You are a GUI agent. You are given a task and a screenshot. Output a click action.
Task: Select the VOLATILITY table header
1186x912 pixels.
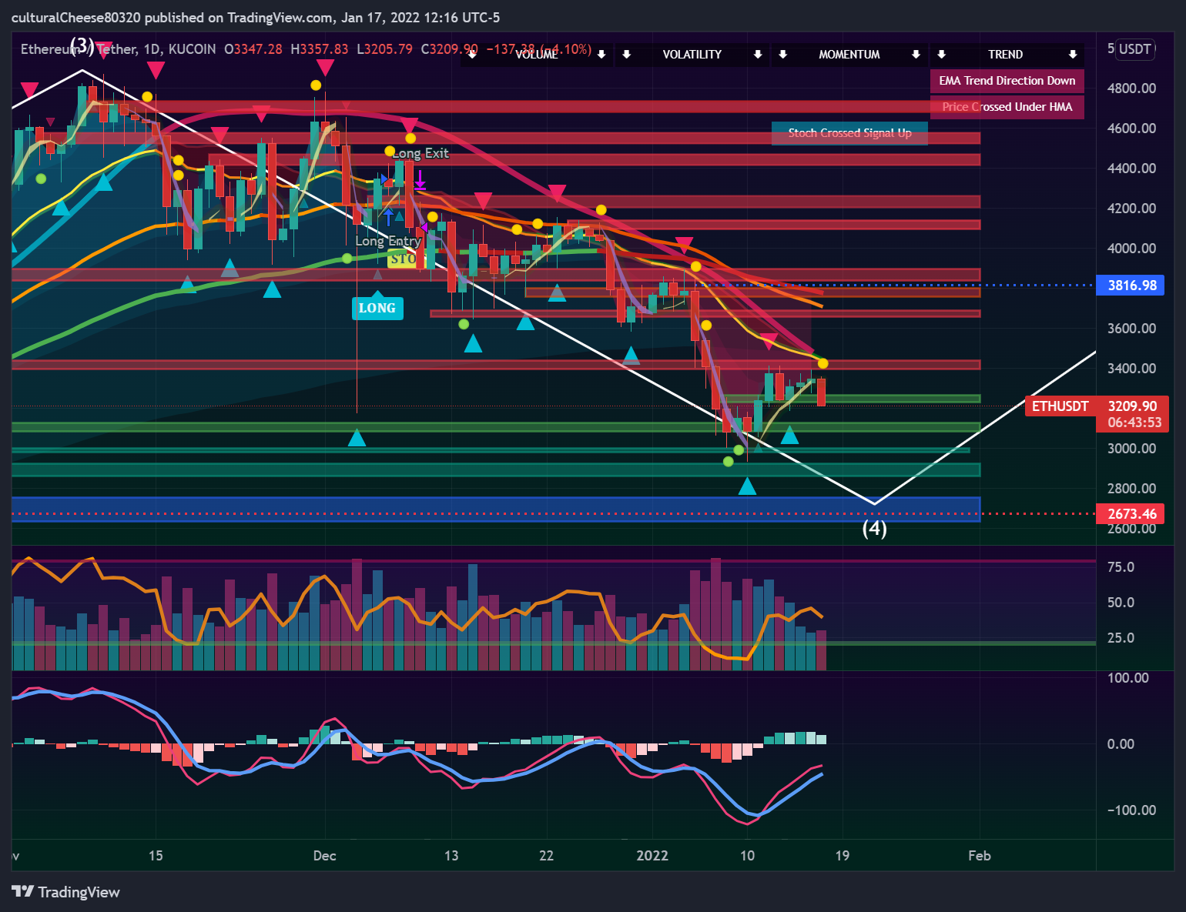[x=692, y=55]
